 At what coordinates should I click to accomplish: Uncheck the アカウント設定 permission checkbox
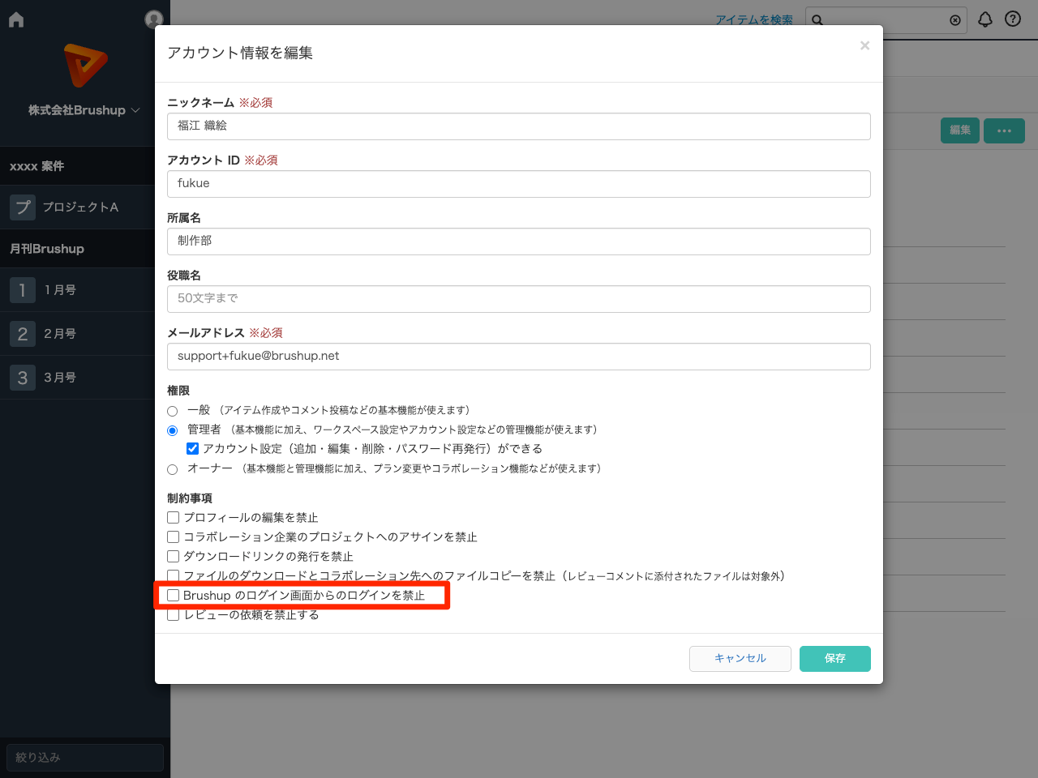[x=192, y=448]
